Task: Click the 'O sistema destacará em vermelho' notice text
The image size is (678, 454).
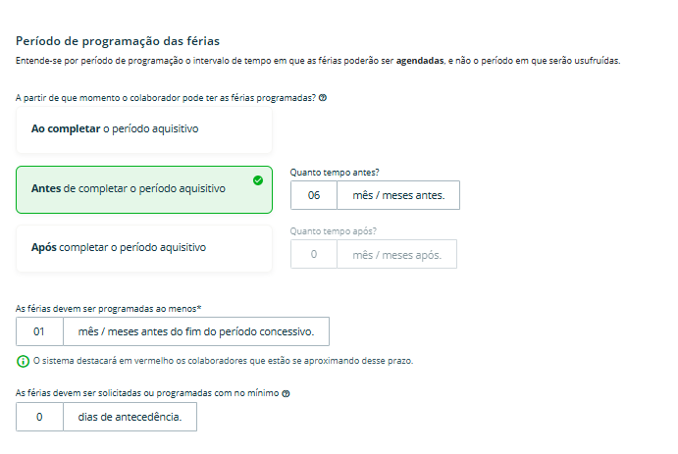Action: [224, 361]
